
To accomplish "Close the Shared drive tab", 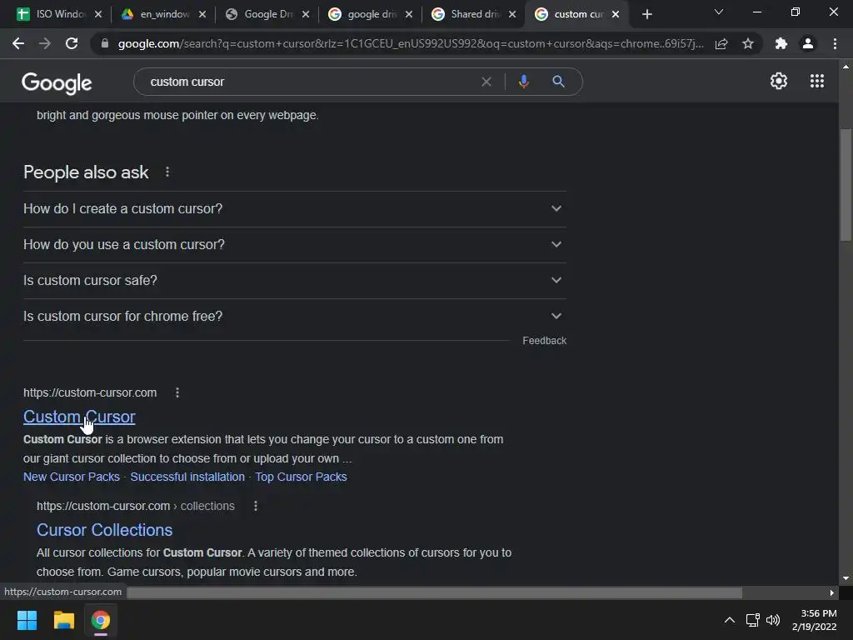I will [x=512, y=14].
